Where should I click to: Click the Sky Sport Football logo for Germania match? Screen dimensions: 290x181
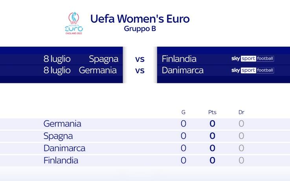(252, 71)
